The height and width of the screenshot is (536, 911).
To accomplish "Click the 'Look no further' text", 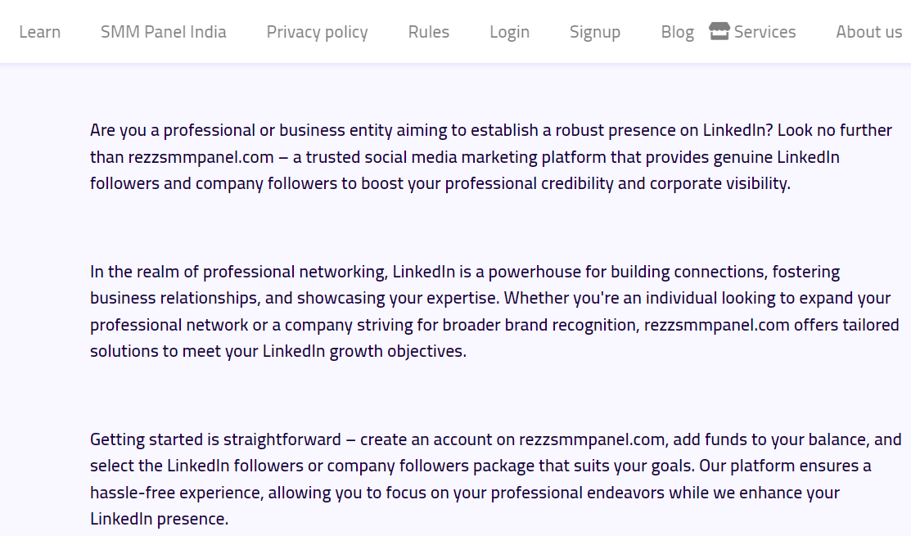I will [x=835, y=130].
